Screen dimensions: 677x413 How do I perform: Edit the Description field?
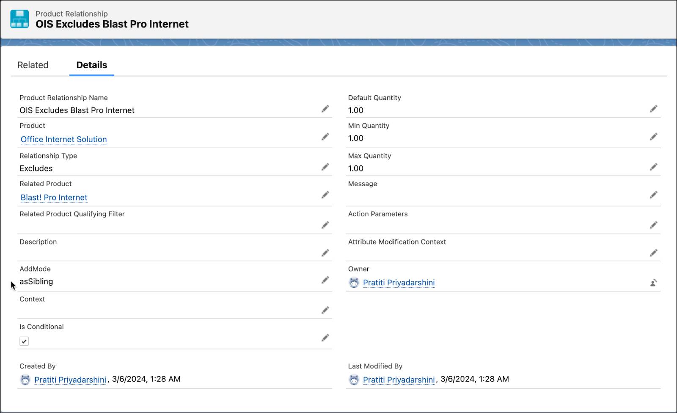(325, 253)
